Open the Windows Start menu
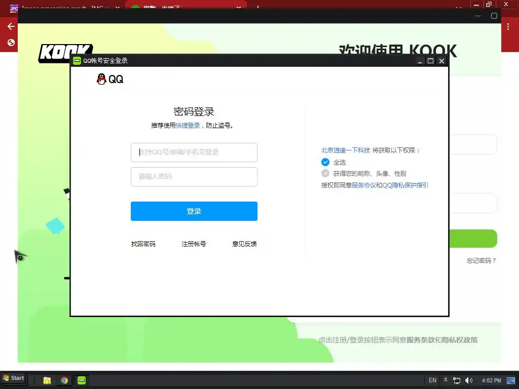The width and height of the screenshot is (519, 389). point(14,378)
